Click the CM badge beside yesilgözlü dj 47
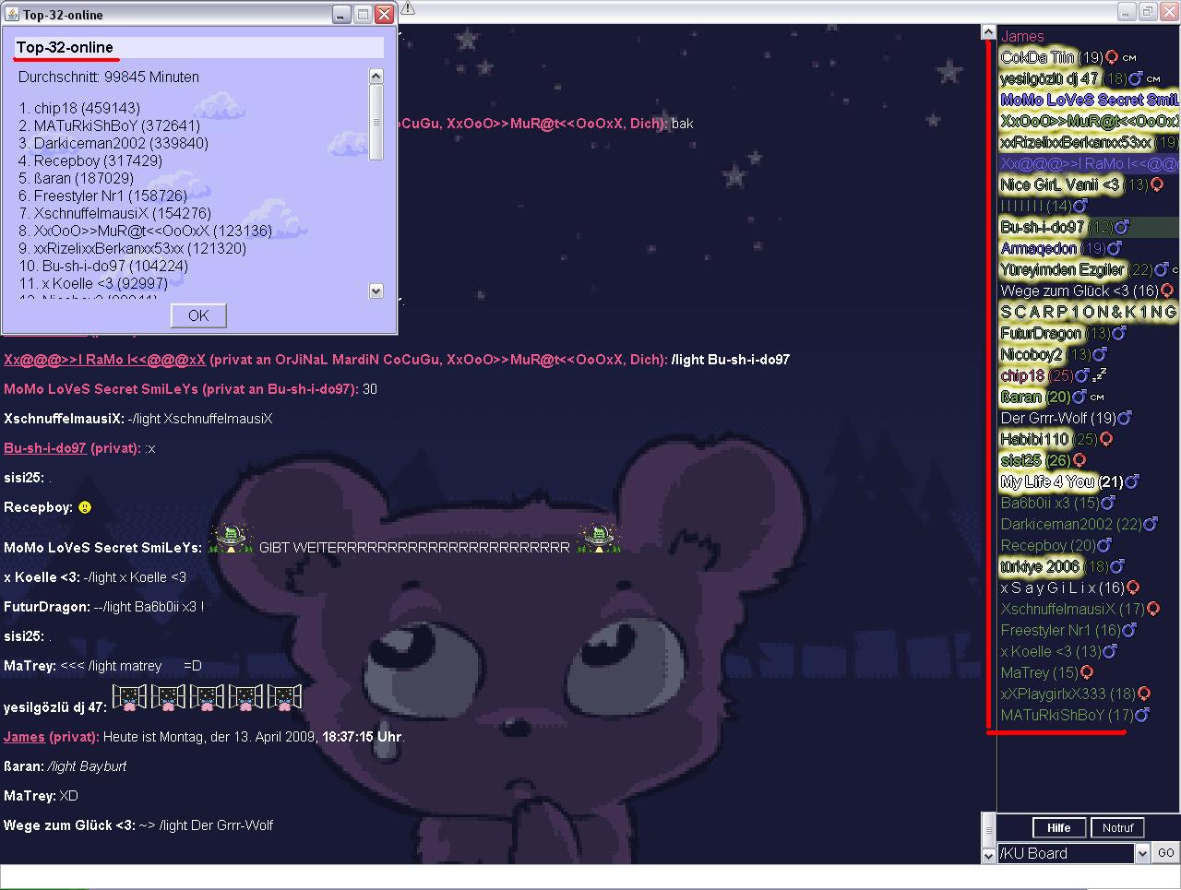 point(1153,79)
